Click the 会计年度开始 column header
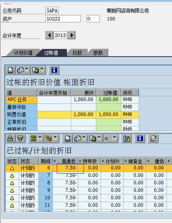 click(x=54, y=93)
